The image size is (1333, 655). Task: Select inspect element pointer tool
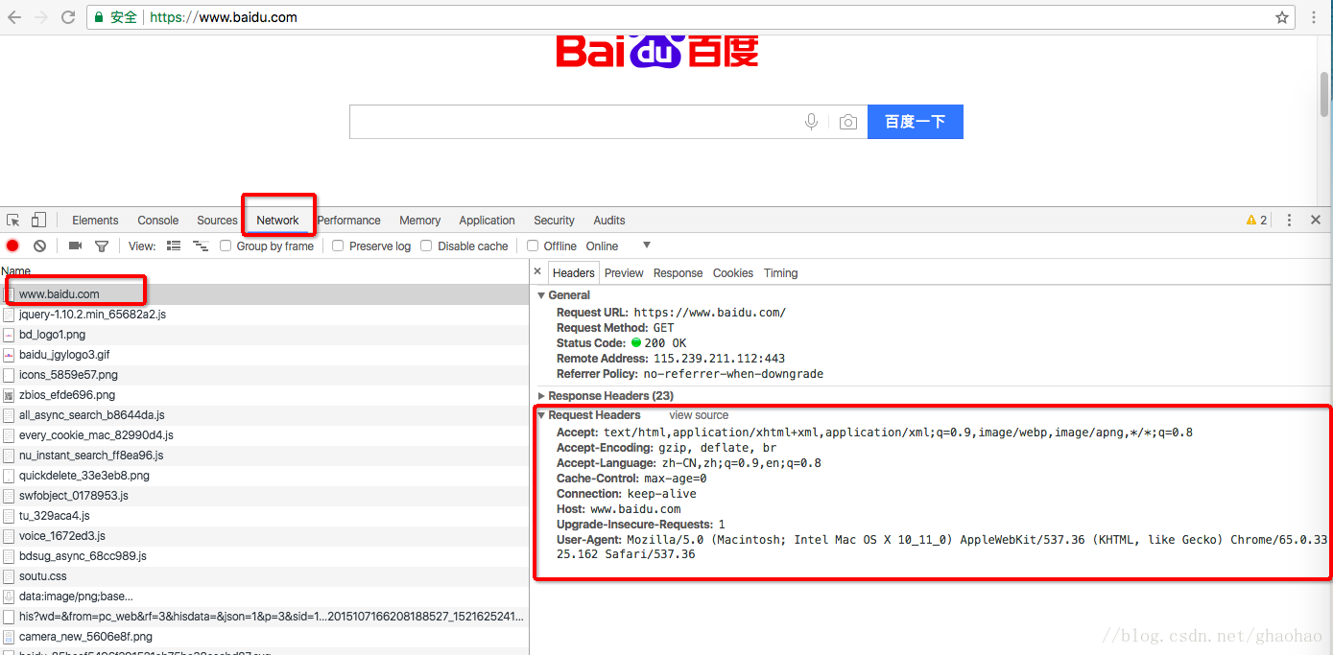13,220
